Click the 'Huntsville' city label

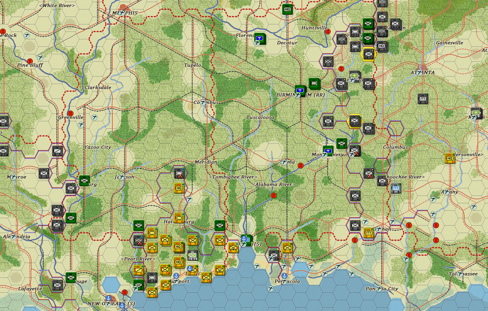click(314, 28)
